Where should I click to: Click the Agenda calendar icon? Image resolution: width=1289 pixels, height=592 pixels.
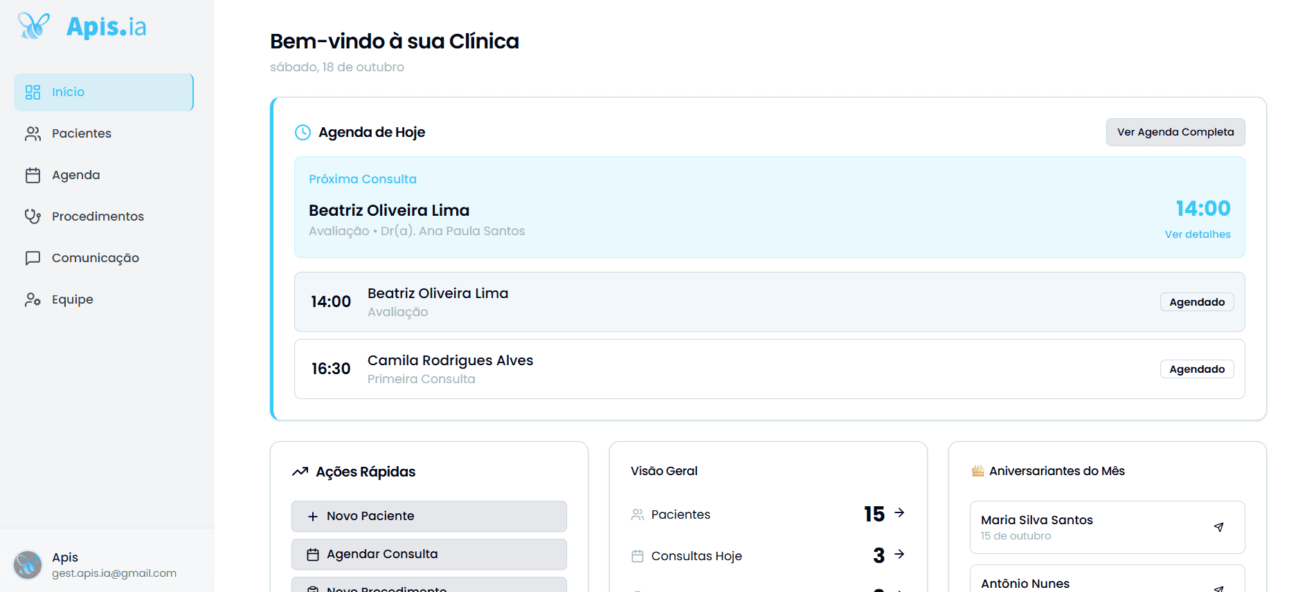pos(33,175)
